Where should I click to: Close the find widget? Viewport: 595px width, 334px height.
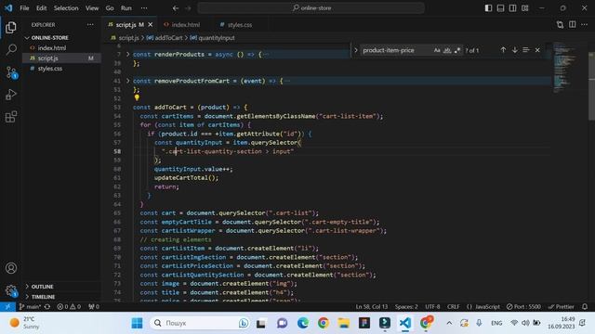coord(537,50)
